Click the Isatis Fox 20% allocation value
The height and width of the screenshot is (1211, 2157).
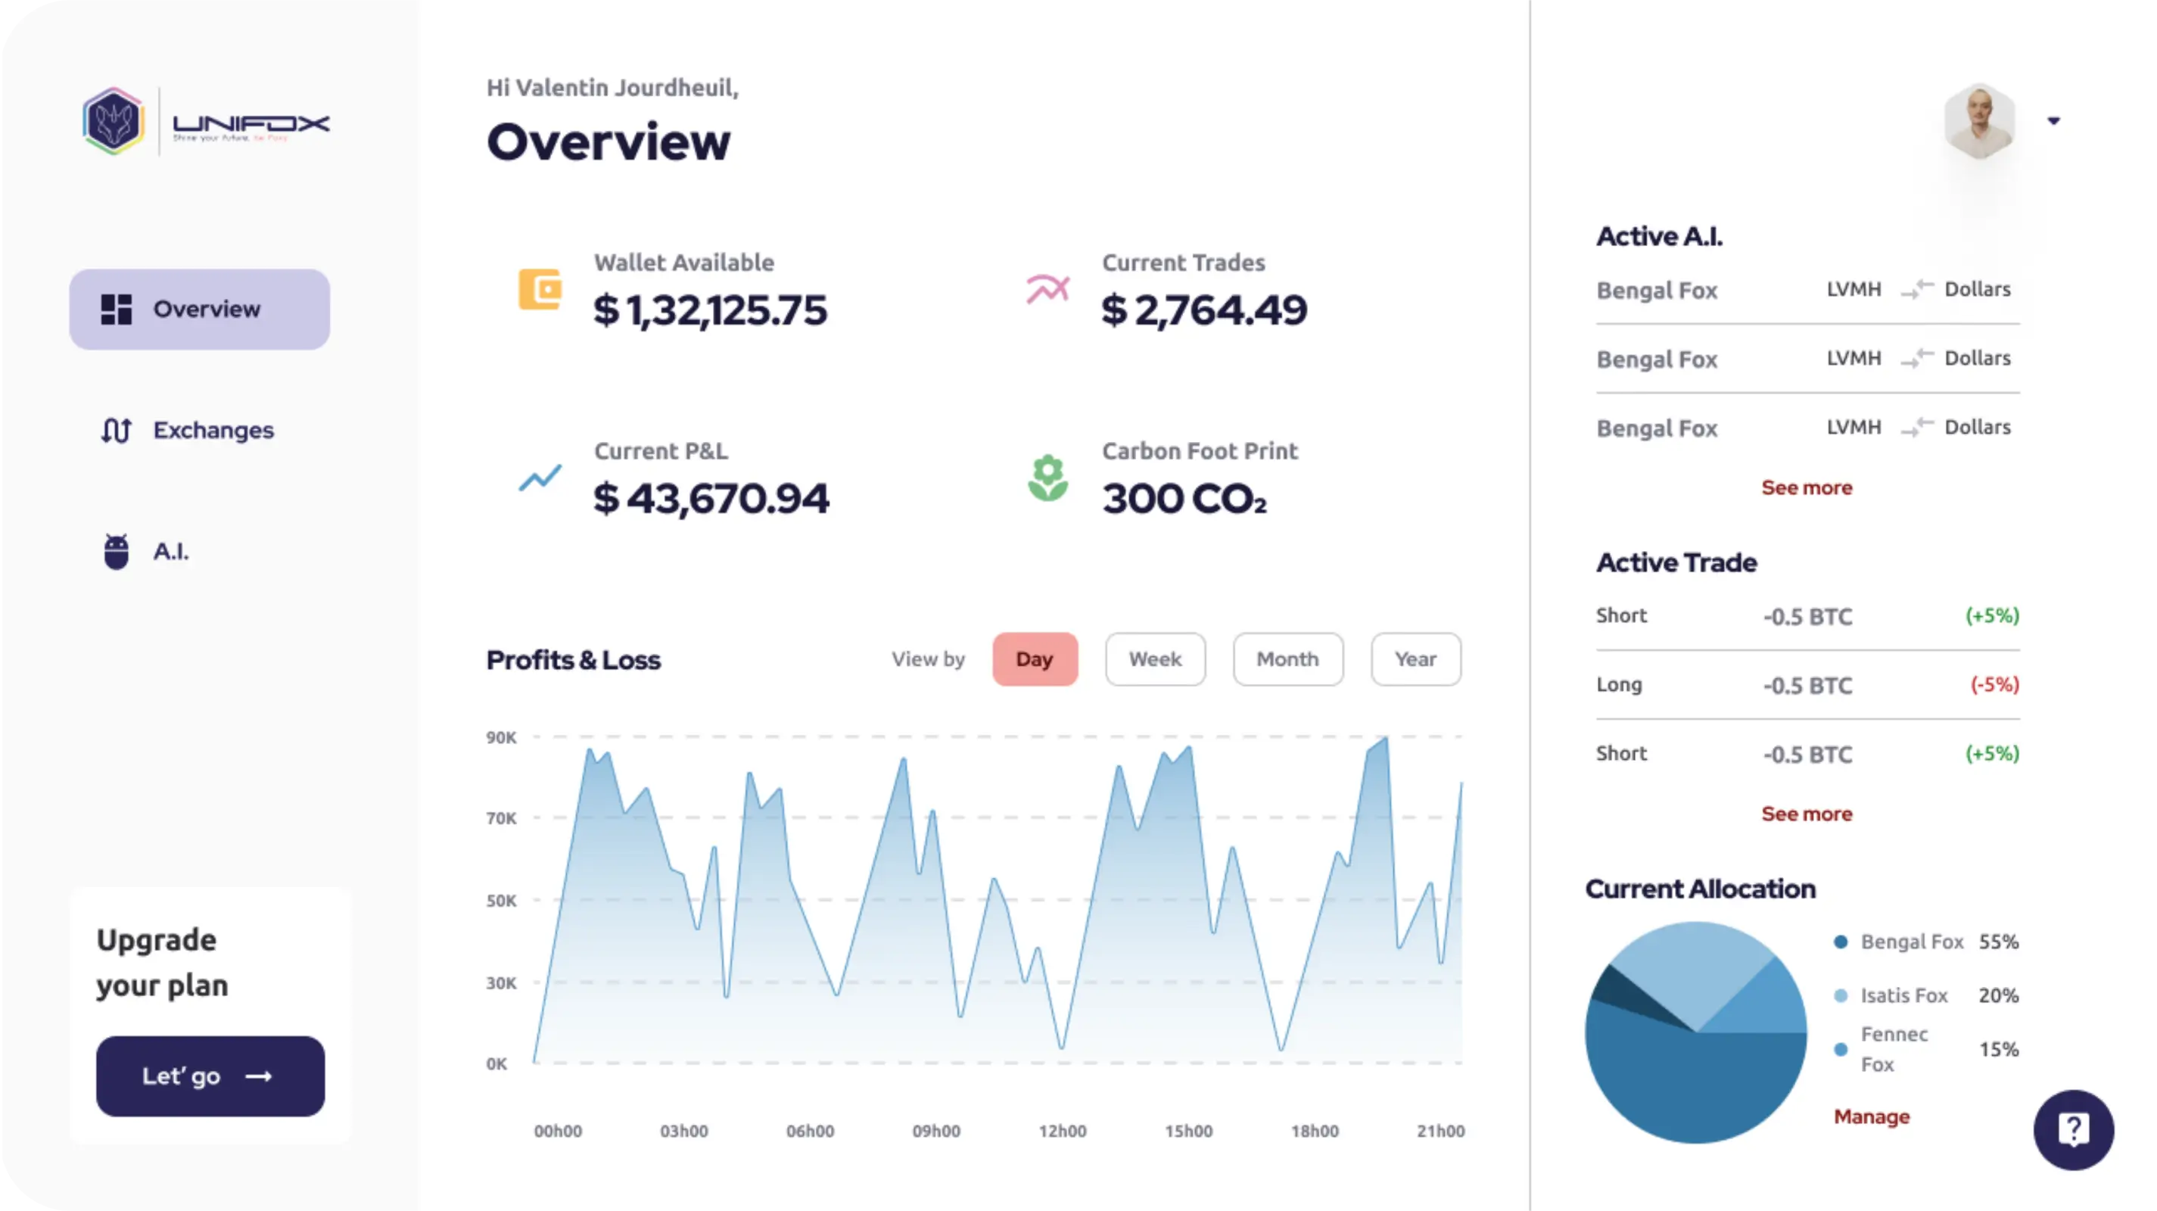point(1998,995)
